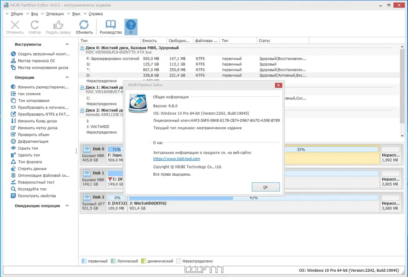Choose Проверить объем operation
The height and width of the screenshot is (277, 408).
coord(30,134)
